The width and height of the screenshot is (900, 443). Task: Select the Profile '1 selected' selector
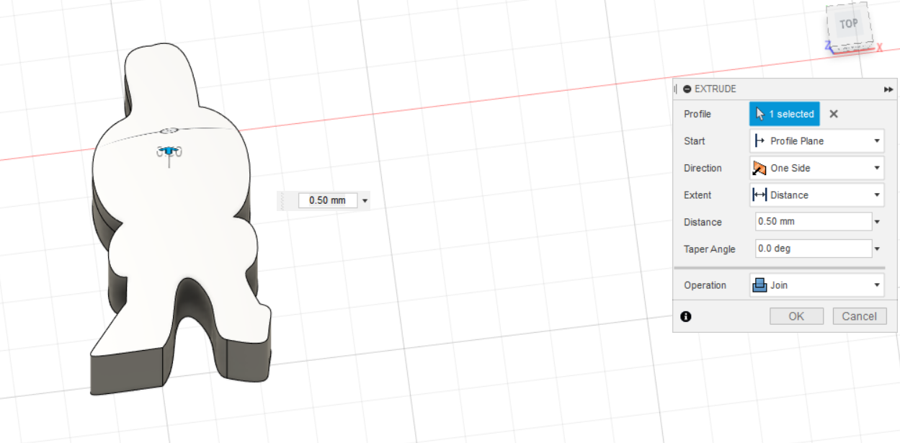(785, 114)
